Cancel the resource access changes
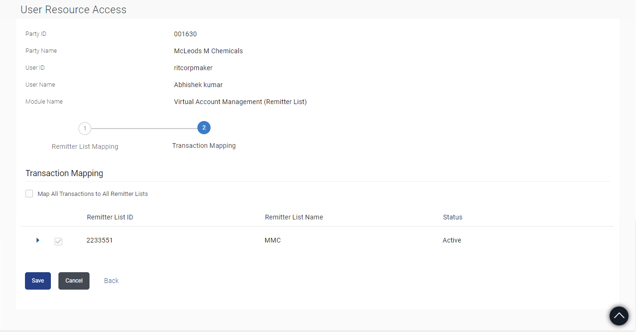The width and height of the screenshot is (636, 332). (74, 281)
